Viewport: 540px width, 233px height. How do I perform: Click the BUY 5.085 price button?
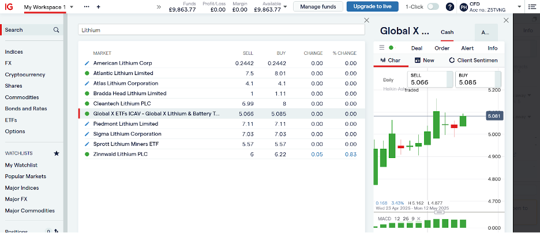coord(478,79)
